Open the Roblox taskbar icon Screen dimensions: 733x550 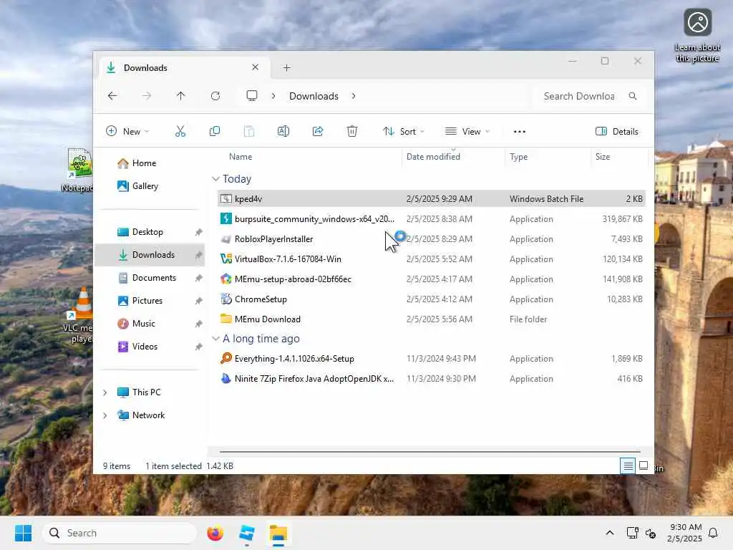pyautogui.click(x=247, y=533)
